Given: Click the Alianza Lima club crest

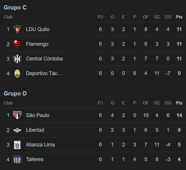Looking at the screenshot, I should pos(17,145).
